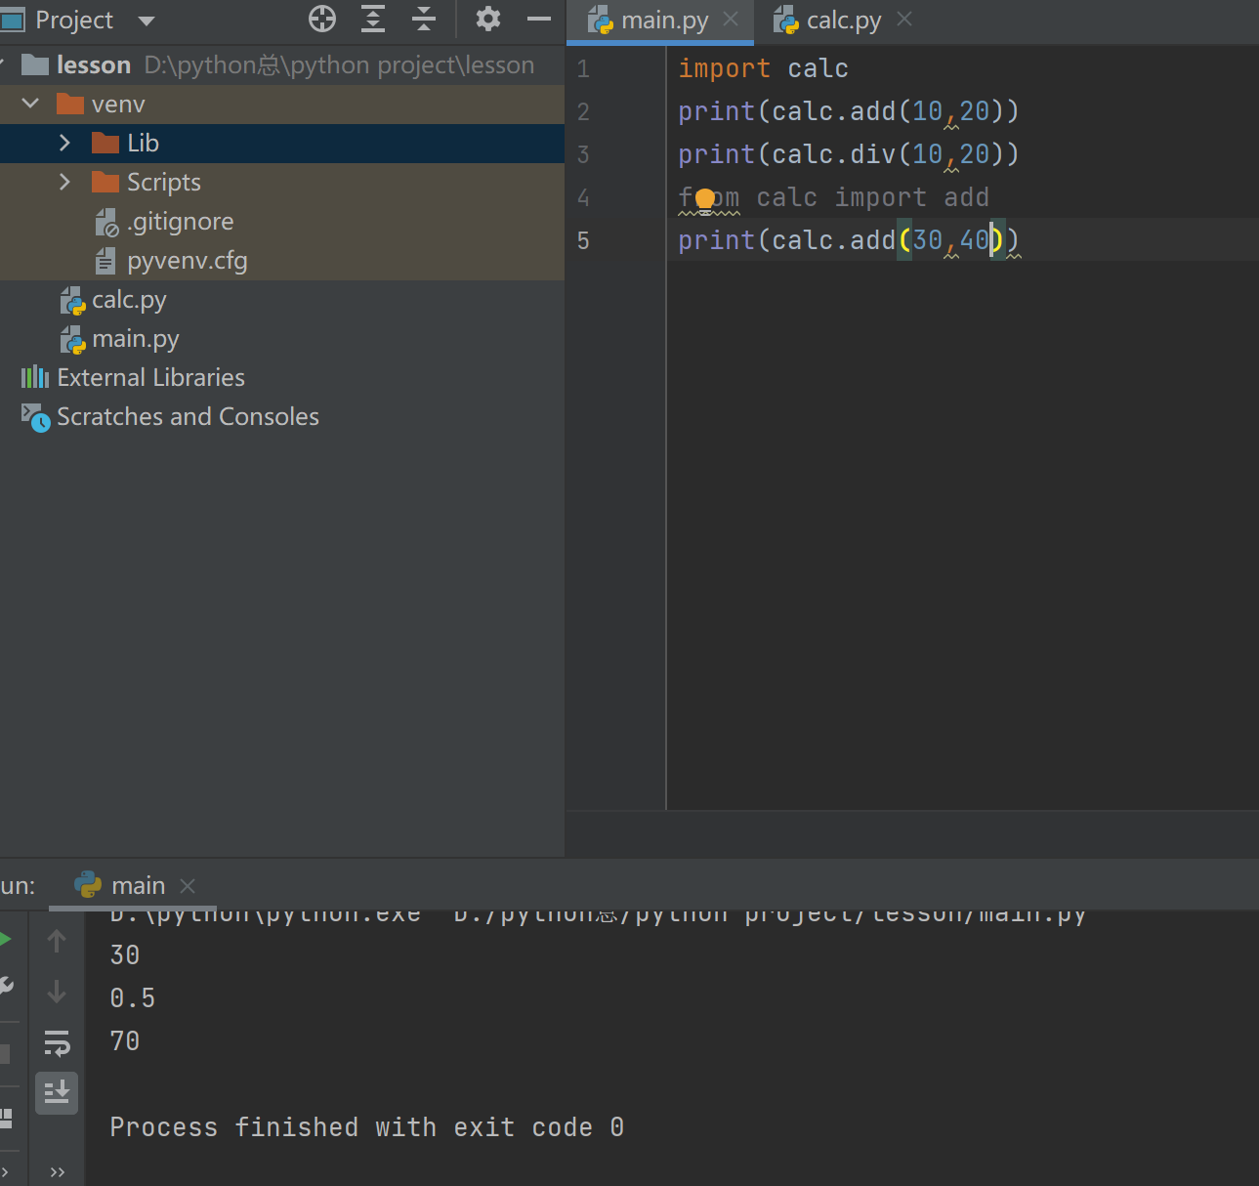Toggle Scroll to End in run console
The image size is (1259, 1186).
click(x=57, y=1093)
